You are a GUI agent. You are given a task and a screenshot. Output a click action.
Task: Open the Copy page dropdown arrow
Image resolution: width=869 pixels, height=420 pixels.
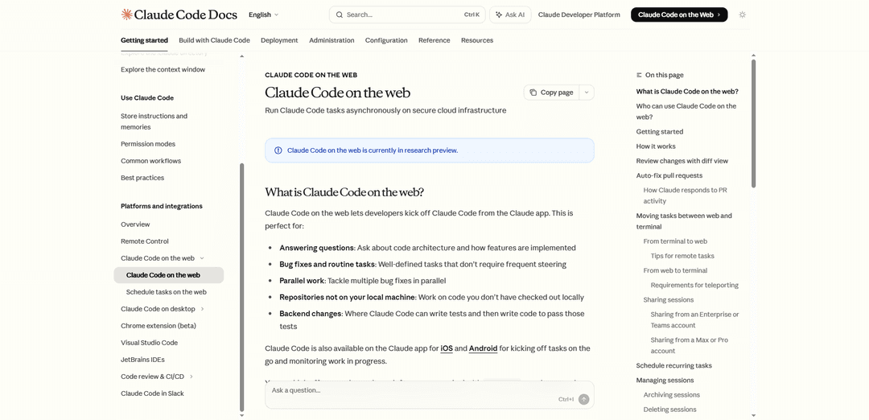point(587,93)
